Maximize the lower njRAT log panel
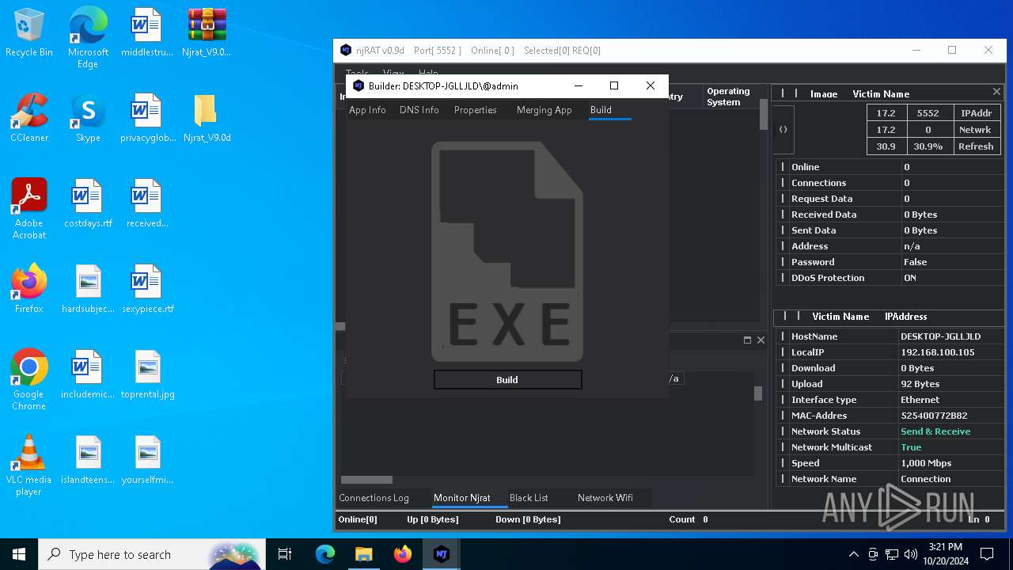 click(747, 340)
